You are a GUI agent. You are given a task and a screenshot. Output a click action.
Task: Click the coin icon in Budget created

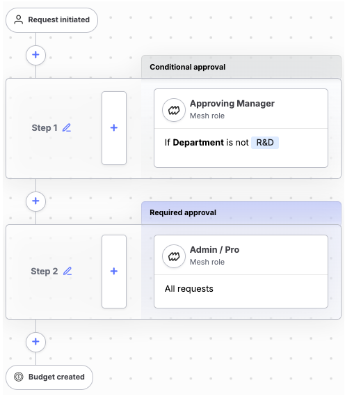(x=19, y=377)
